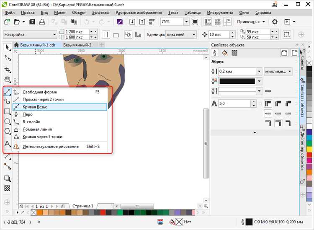
Task: Click the Save floppy disk icon
Action: (x=32, y=22)
